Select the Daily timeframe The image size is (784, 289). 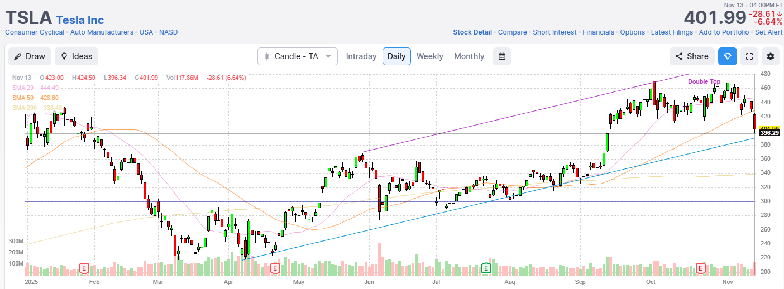pos(396,56)
